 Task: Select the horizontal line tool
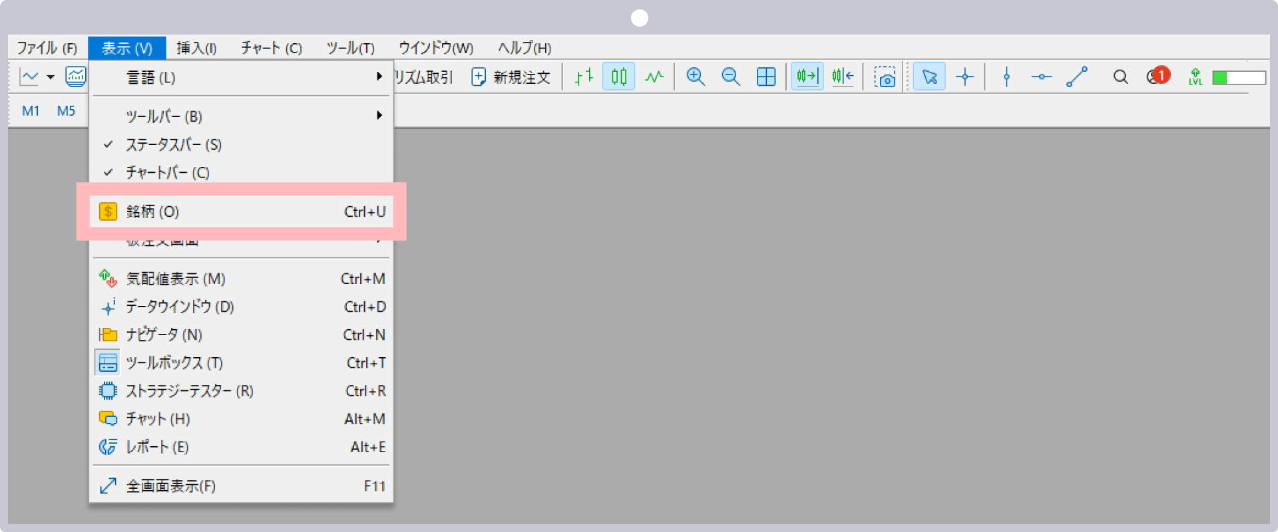click(x=1042, y=77)
